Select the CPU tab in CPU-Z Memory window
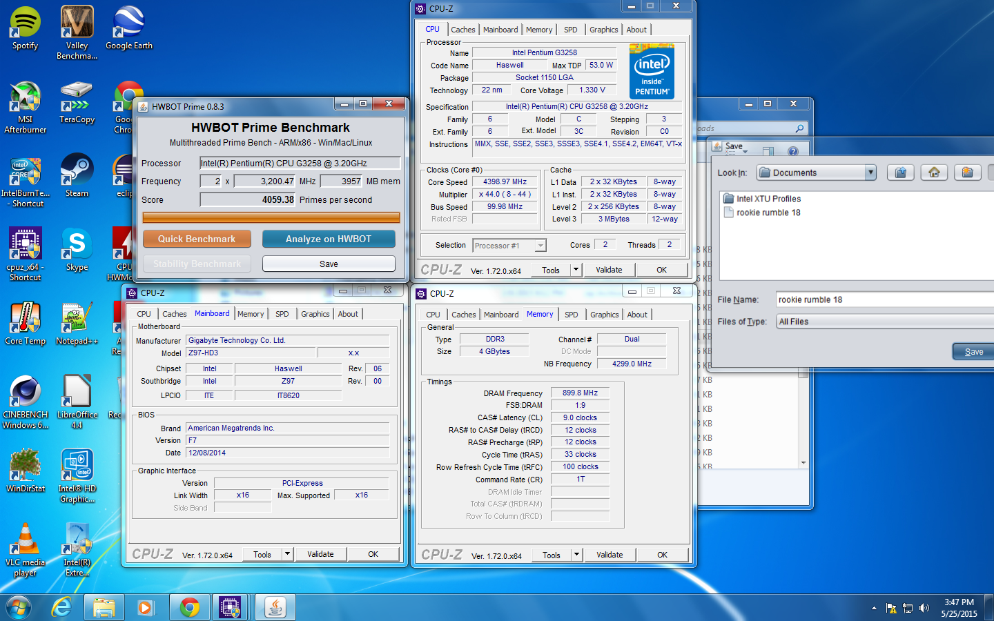 (x=433, y=315)
